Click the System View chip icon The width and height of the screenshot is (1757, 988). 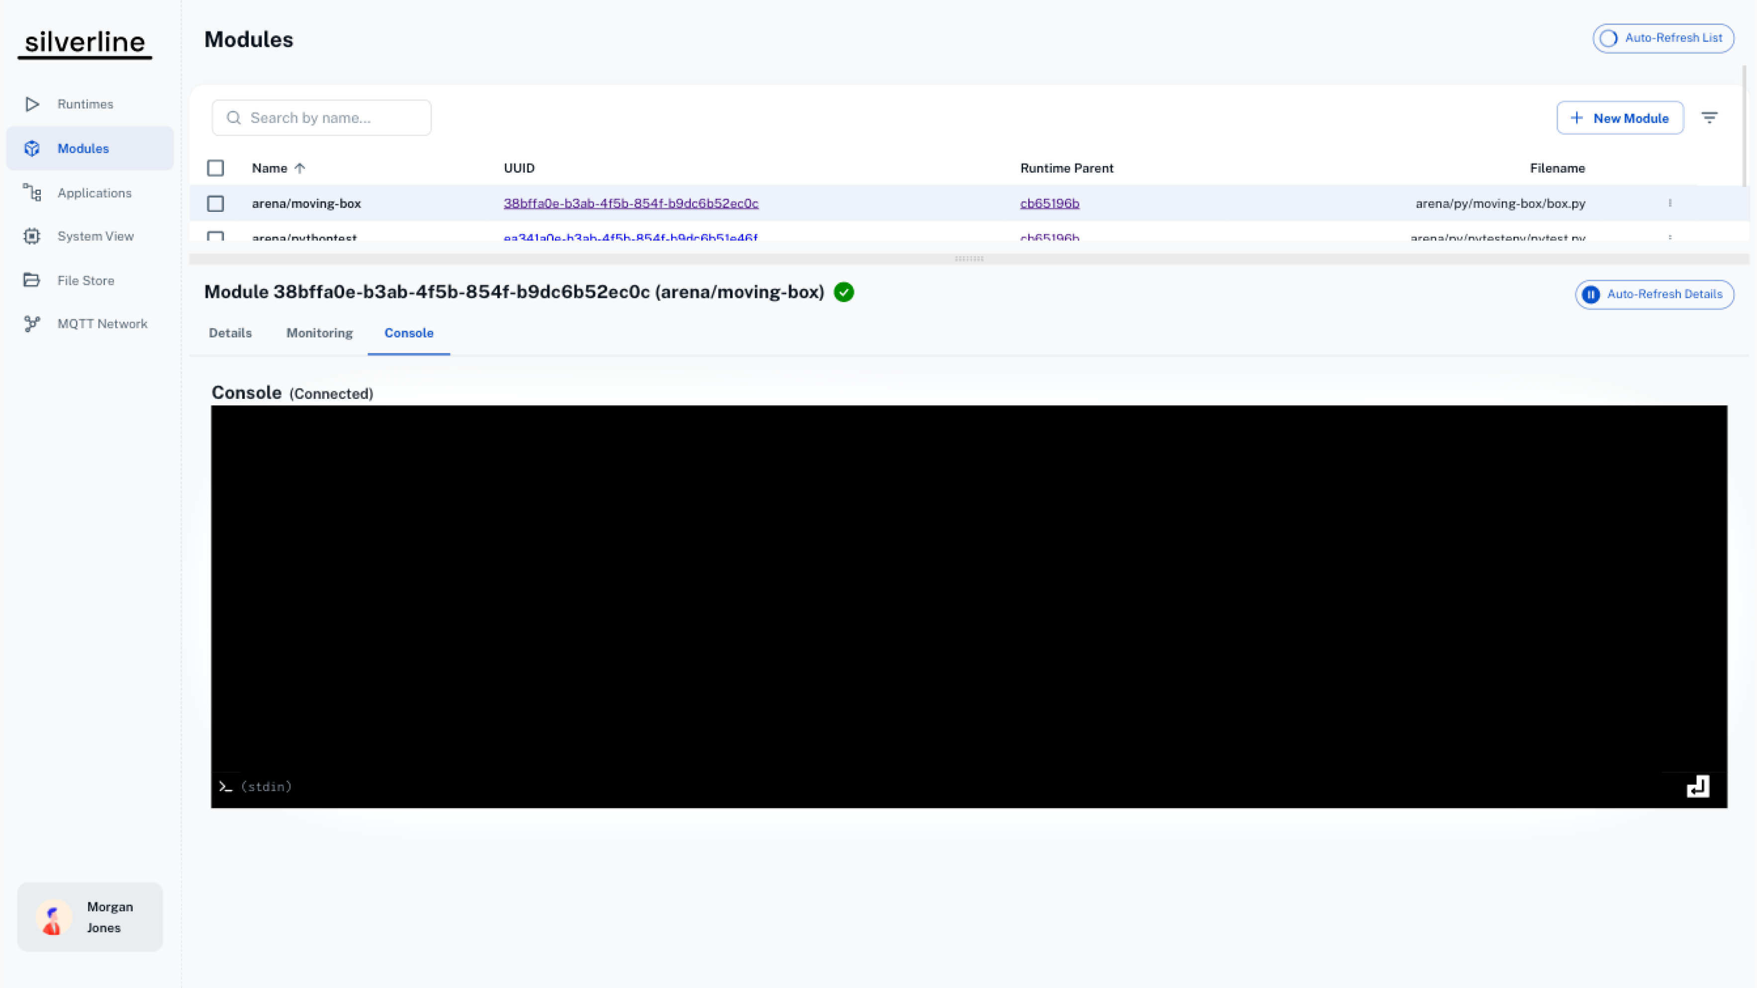32,236
